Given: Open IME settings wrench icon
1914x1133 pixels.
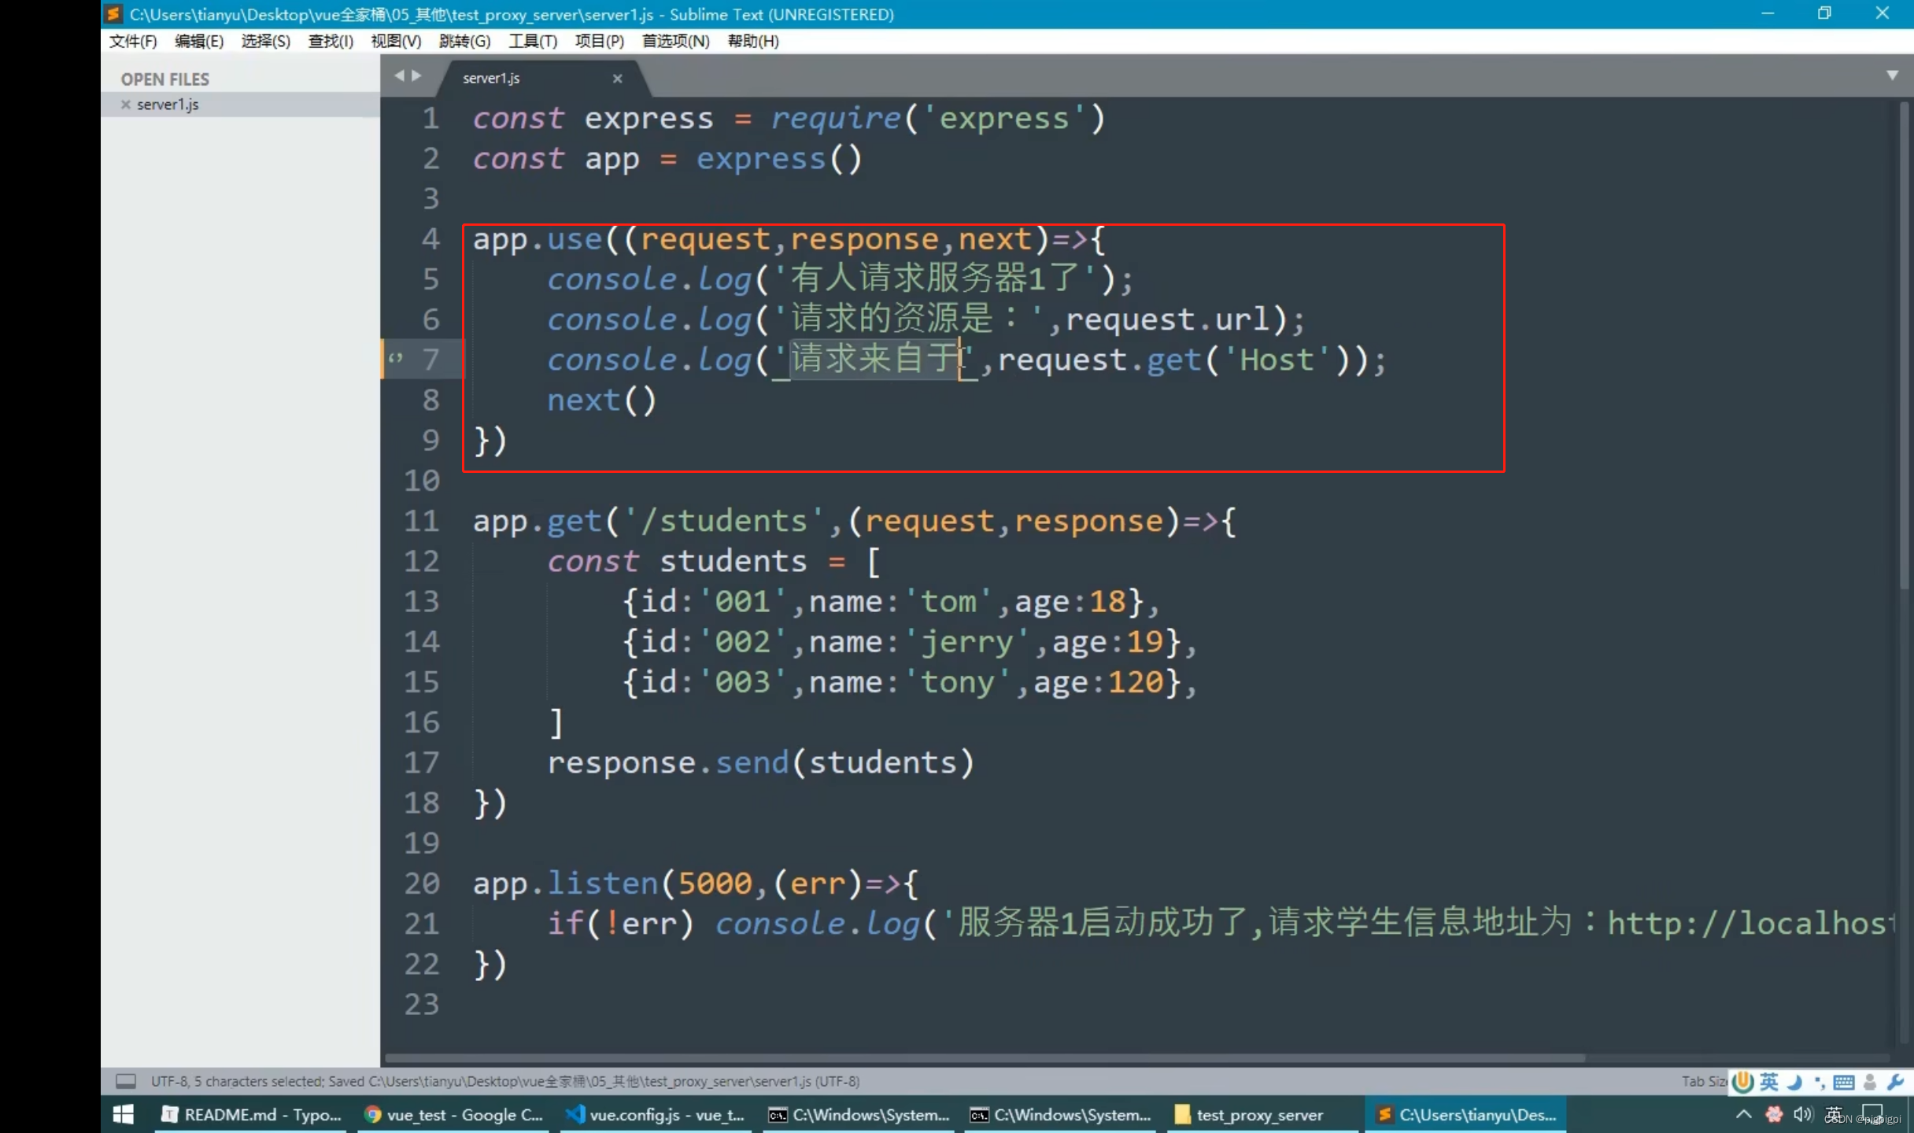Looking at the screenshot, I should point(1895,1082).
